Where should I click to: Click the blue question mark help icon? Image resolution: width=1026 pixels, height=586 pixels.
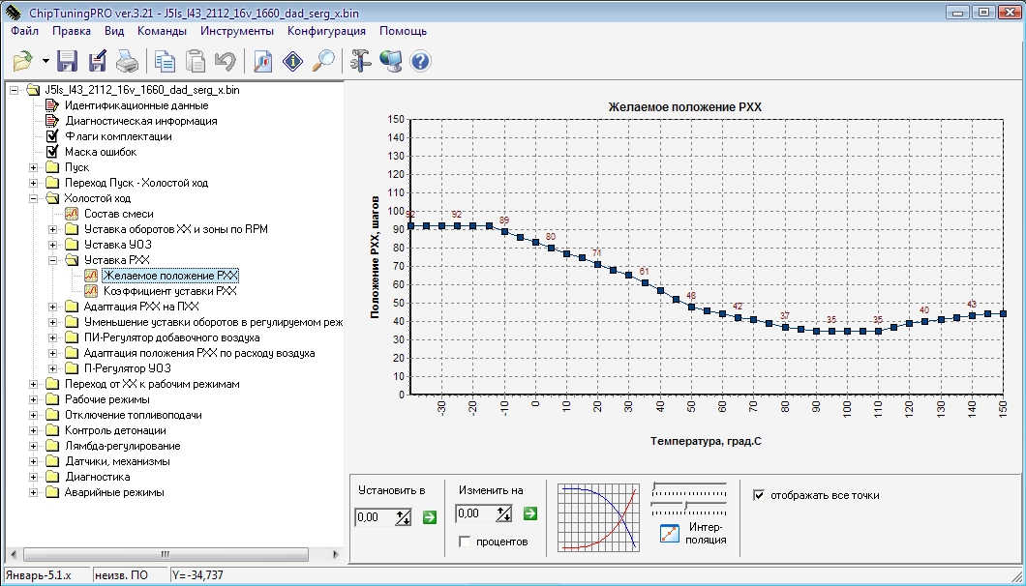point(420,61)
